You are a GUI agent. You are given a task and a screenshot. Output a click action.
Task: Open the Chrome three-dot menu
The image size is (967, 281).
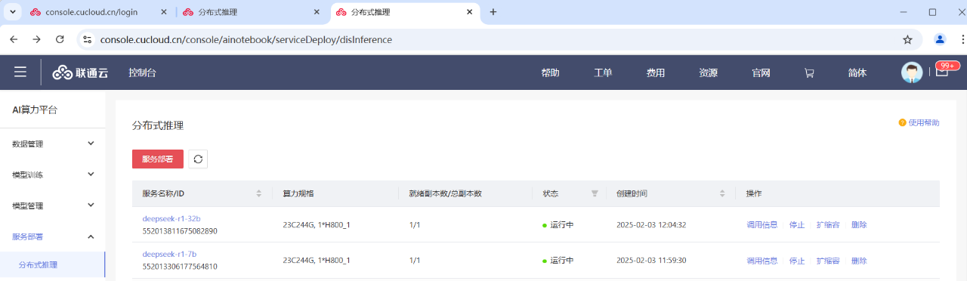pos(962,39)
